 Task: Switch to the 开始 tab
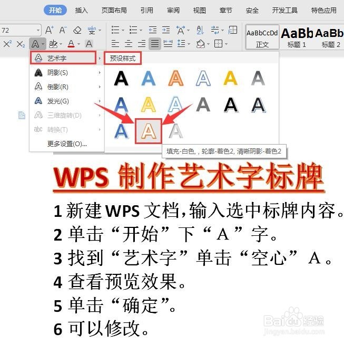(x=55, y=11)
